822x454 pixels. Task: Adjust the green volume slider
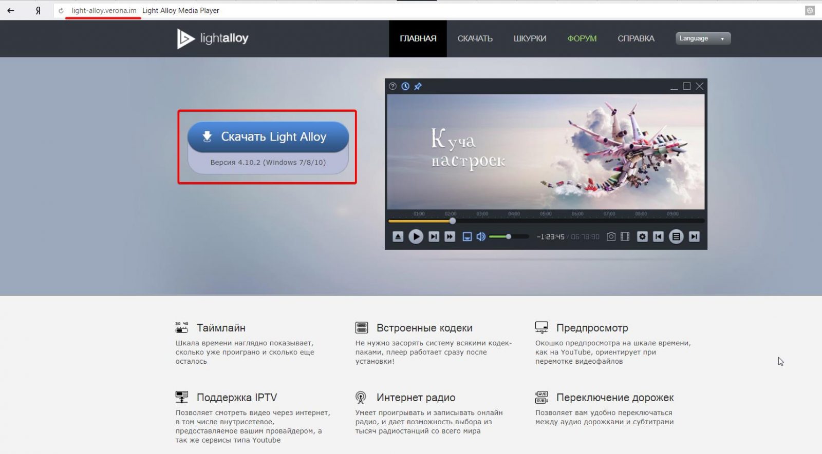click(x=508, y=236)
